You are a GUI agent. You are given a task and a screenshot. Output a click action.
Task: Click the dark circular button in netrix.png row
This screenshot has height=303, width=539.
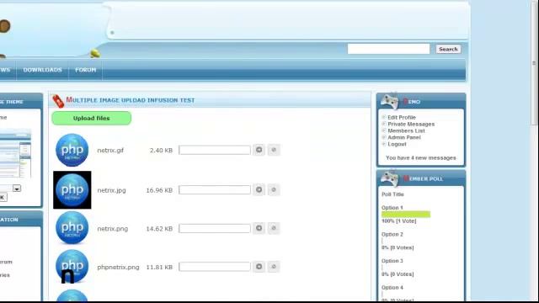click(x=259, y=228)
